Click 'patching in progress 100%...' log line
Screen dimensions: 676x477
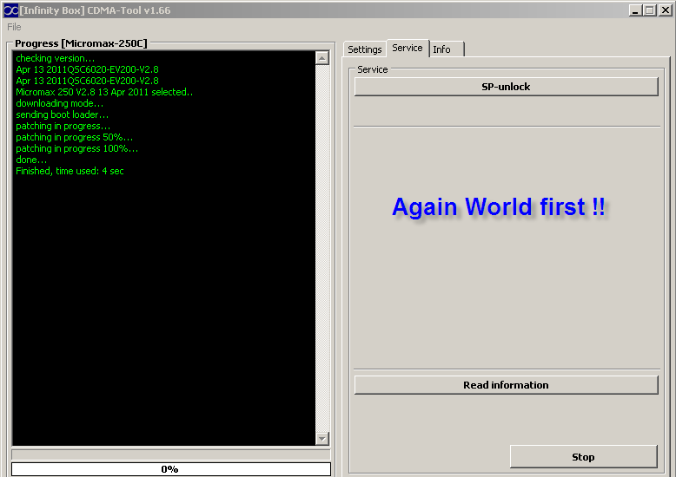click(x=76, y=148)
